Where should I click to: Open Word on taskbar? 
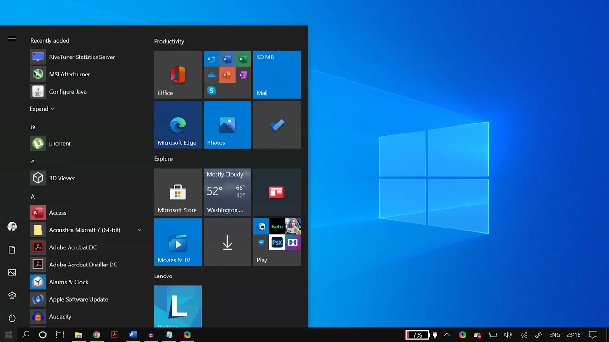click(x=133, y=335)
